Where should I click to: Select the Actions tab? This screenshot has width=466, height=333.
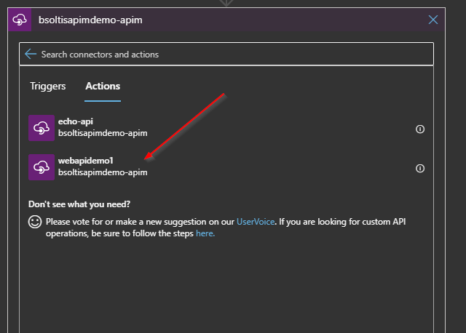[103, 86]
